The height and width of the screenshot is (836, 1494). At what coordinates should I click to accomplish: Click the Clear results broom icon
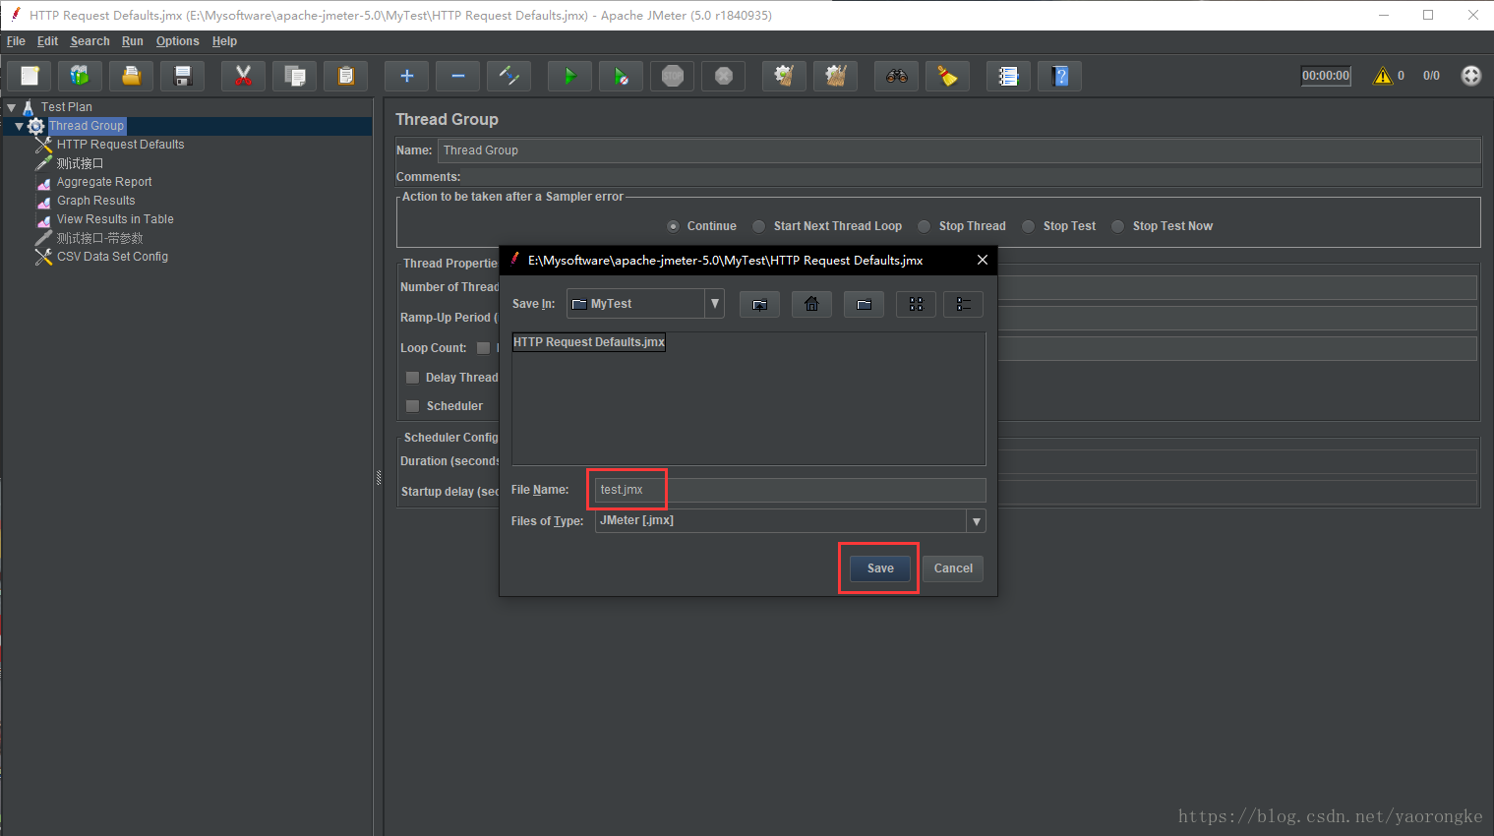(784, 76)
